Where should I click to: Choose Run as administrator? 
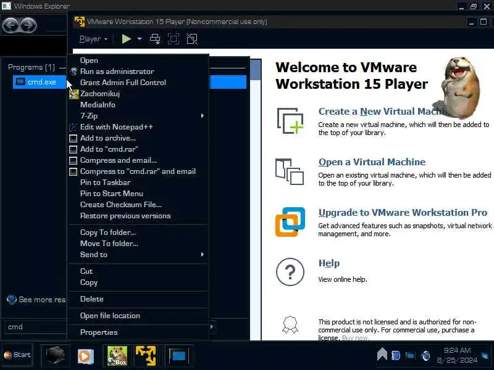click(138, 72)
